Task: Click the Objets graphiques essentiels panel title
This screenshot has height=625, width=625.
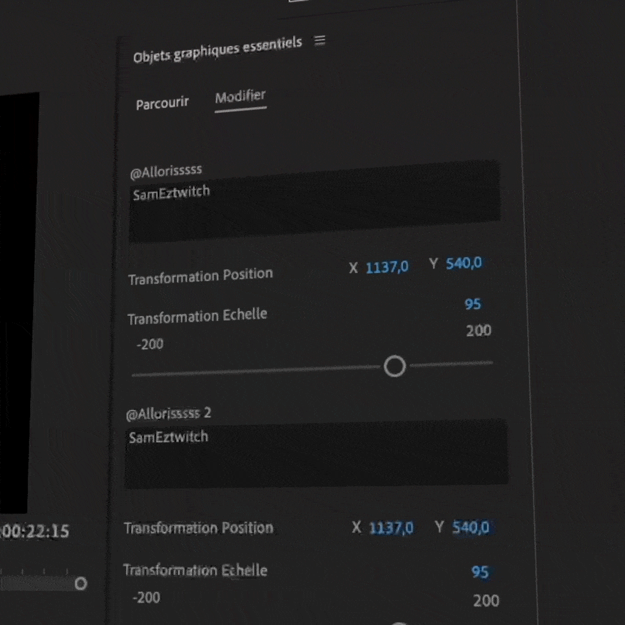Action: pyautogui.click(x=217, y=50)
